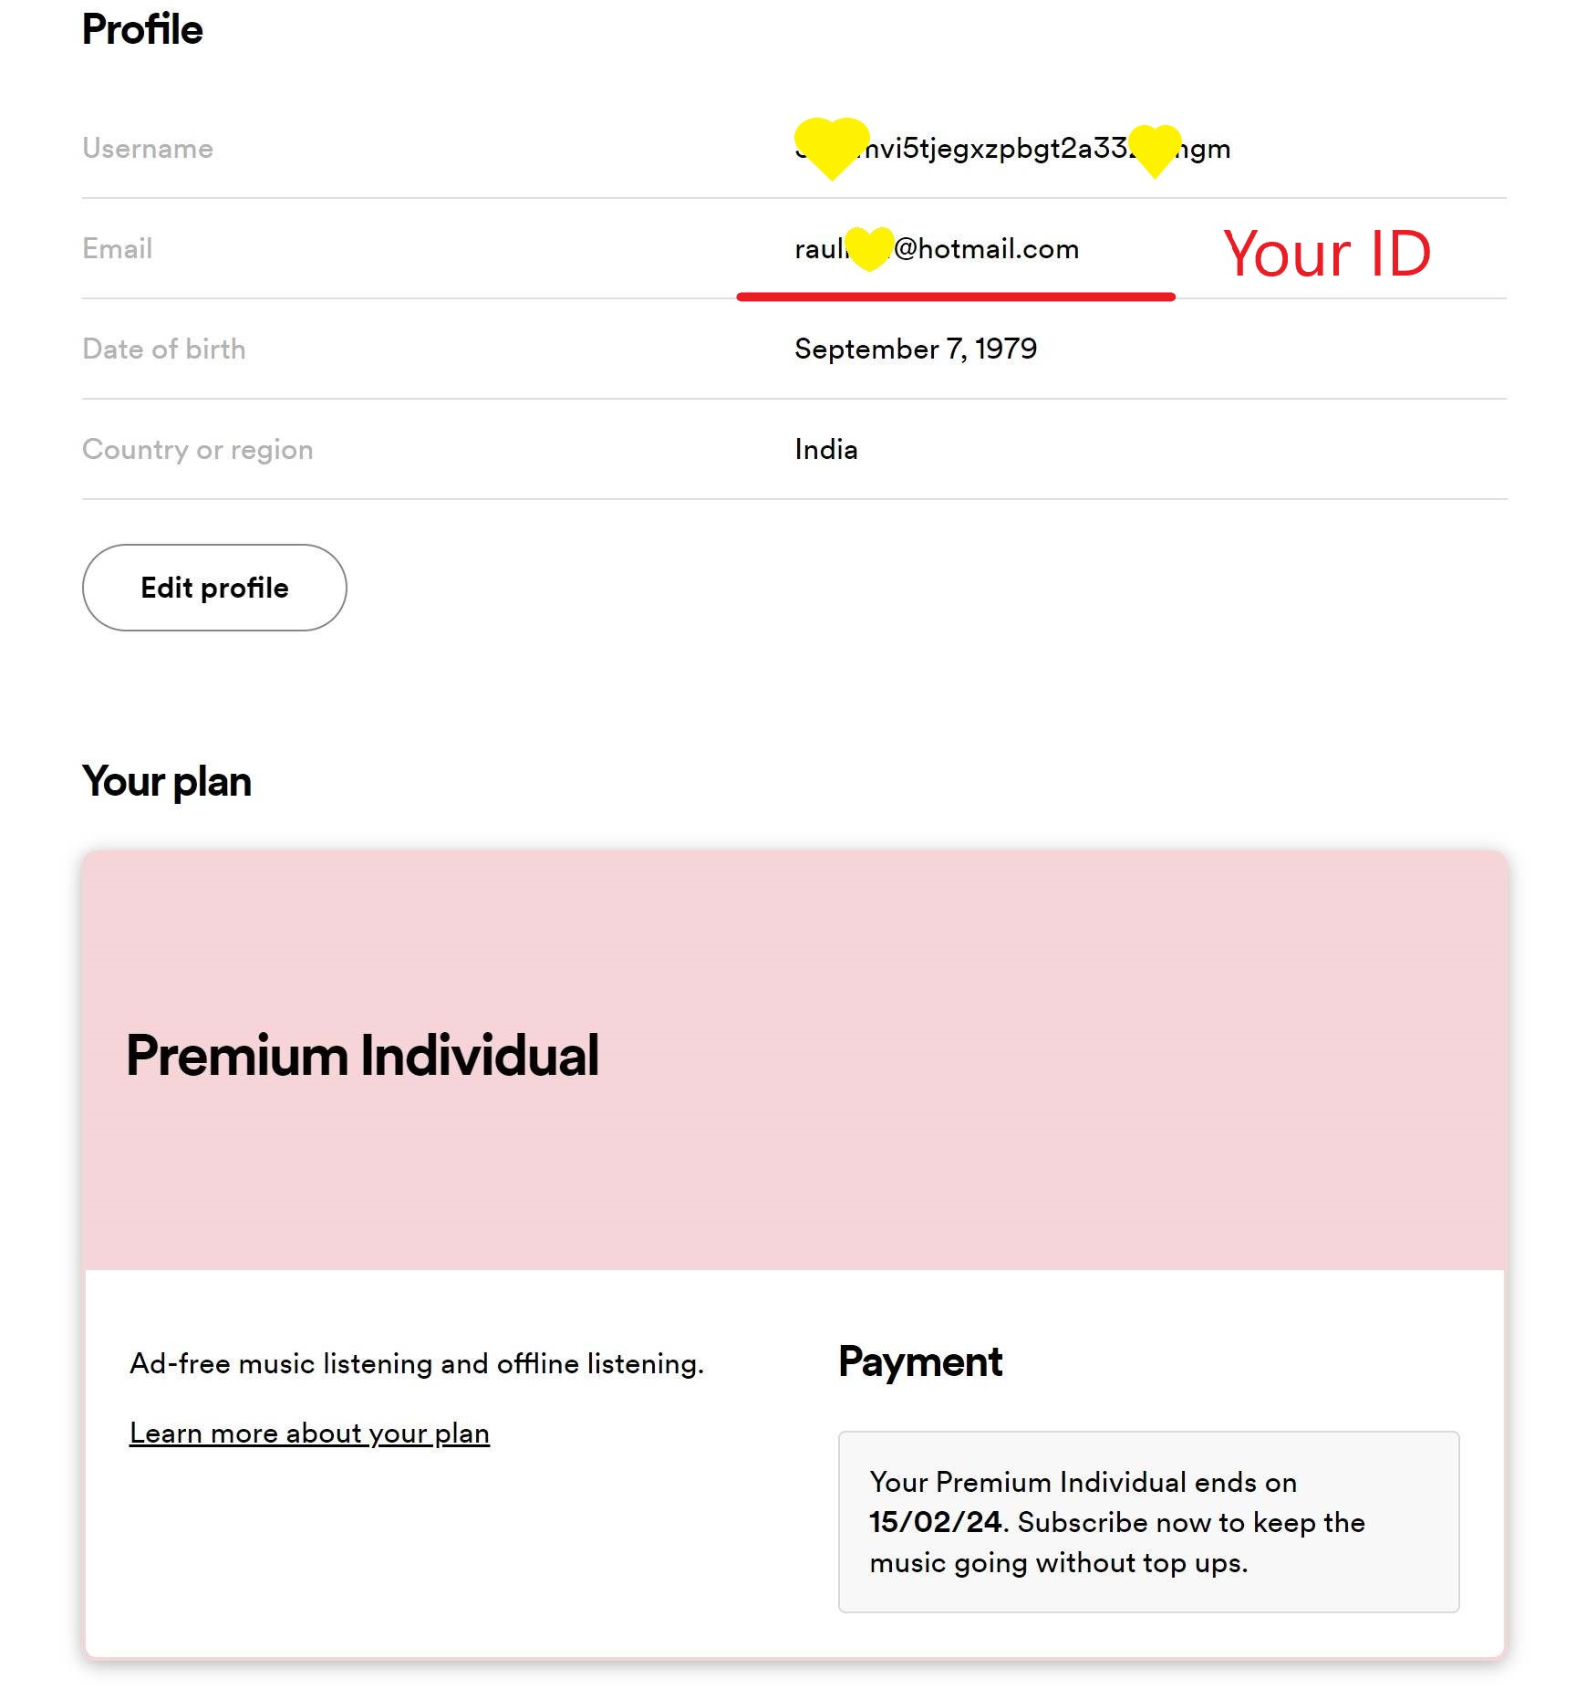Click the Email field label
This screenshot has width=1576, height=1689.
tap(118, 249)
